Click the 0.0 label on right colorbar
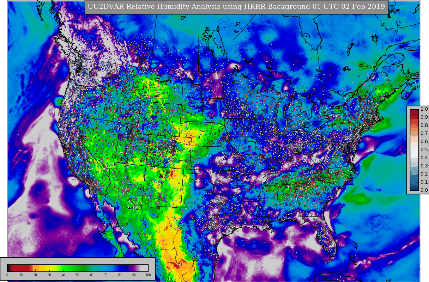Image resolution: width=429 pixels, height=282 pixels. click(424, 190)
